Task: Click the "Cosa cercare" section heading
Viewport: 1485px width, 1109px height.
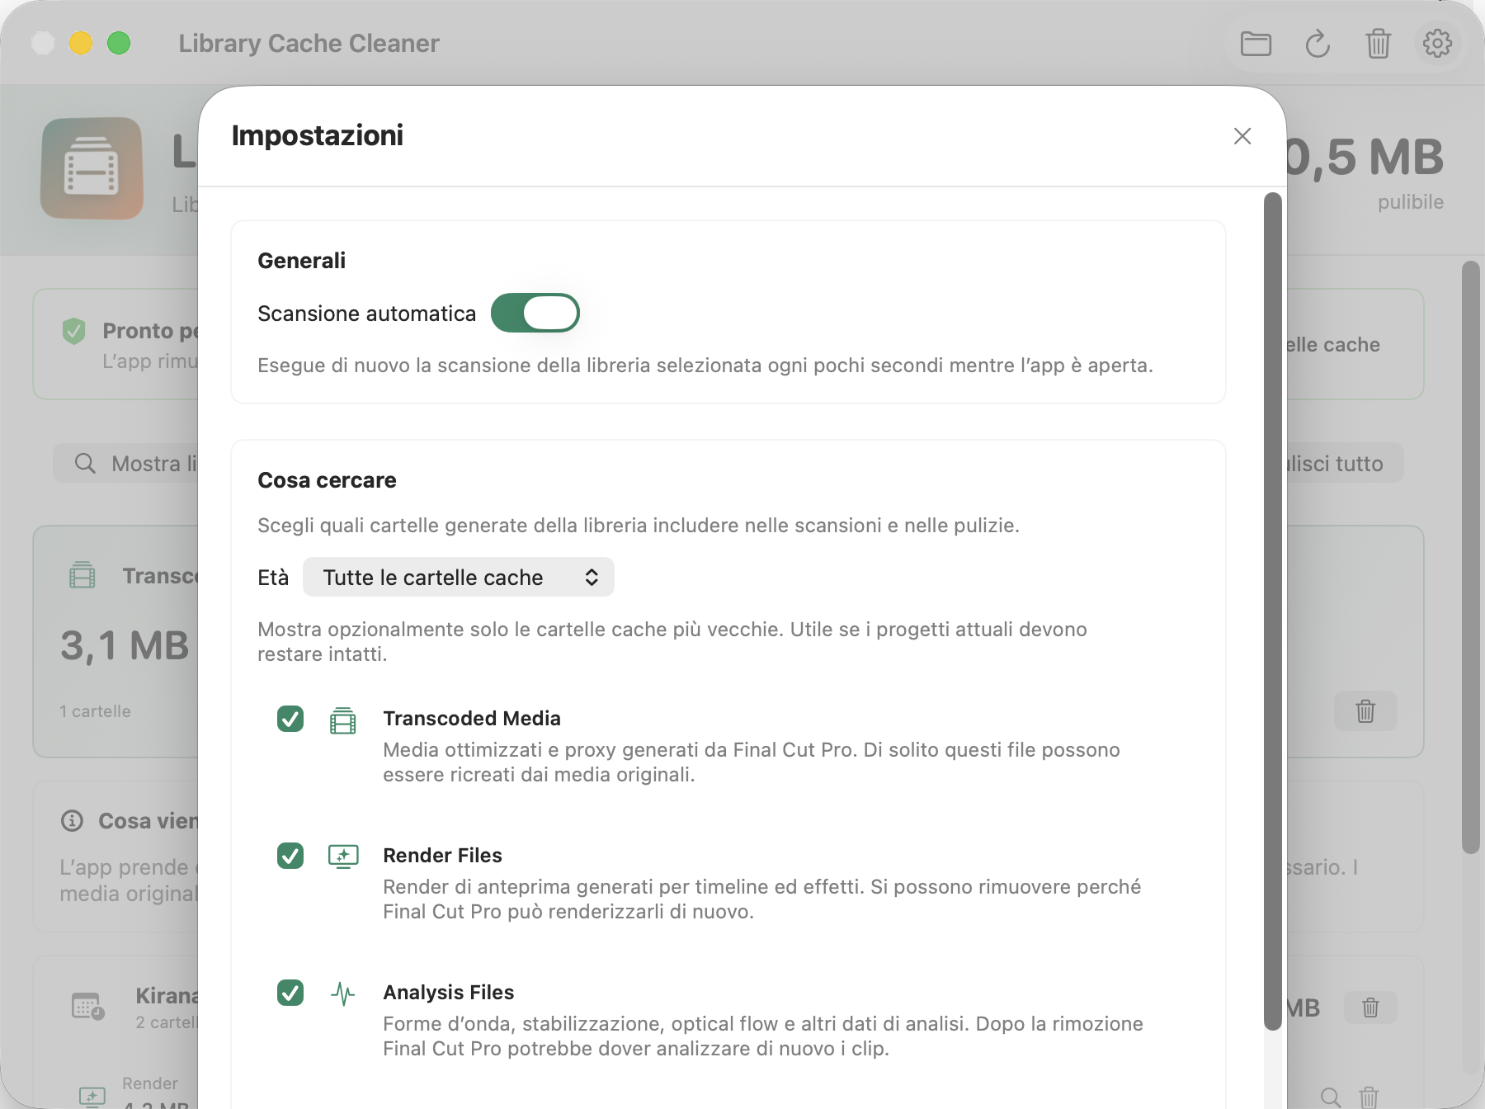Action: 327,480
